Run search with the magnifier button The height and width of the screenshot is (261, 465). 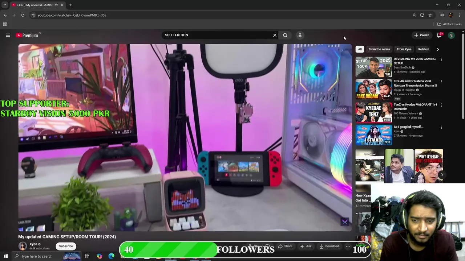(x=285, y=35)
